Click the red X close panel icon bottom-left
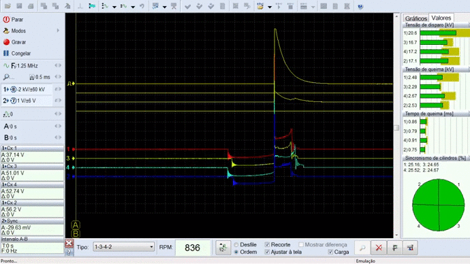The image size is (470, 264). [69, 244]
